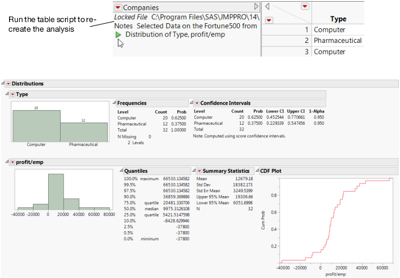Click the red triangle above the row numbers

point(269,20)
